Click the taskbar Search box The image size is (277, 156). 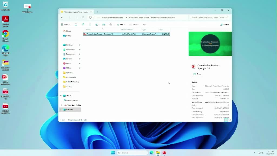pyautogui.click(x=132, y=153)
